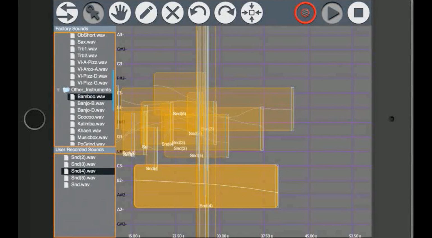432x238 pixels.
Task: Select Snd(2).wav user recording
Action: click(x=83, y=157)
